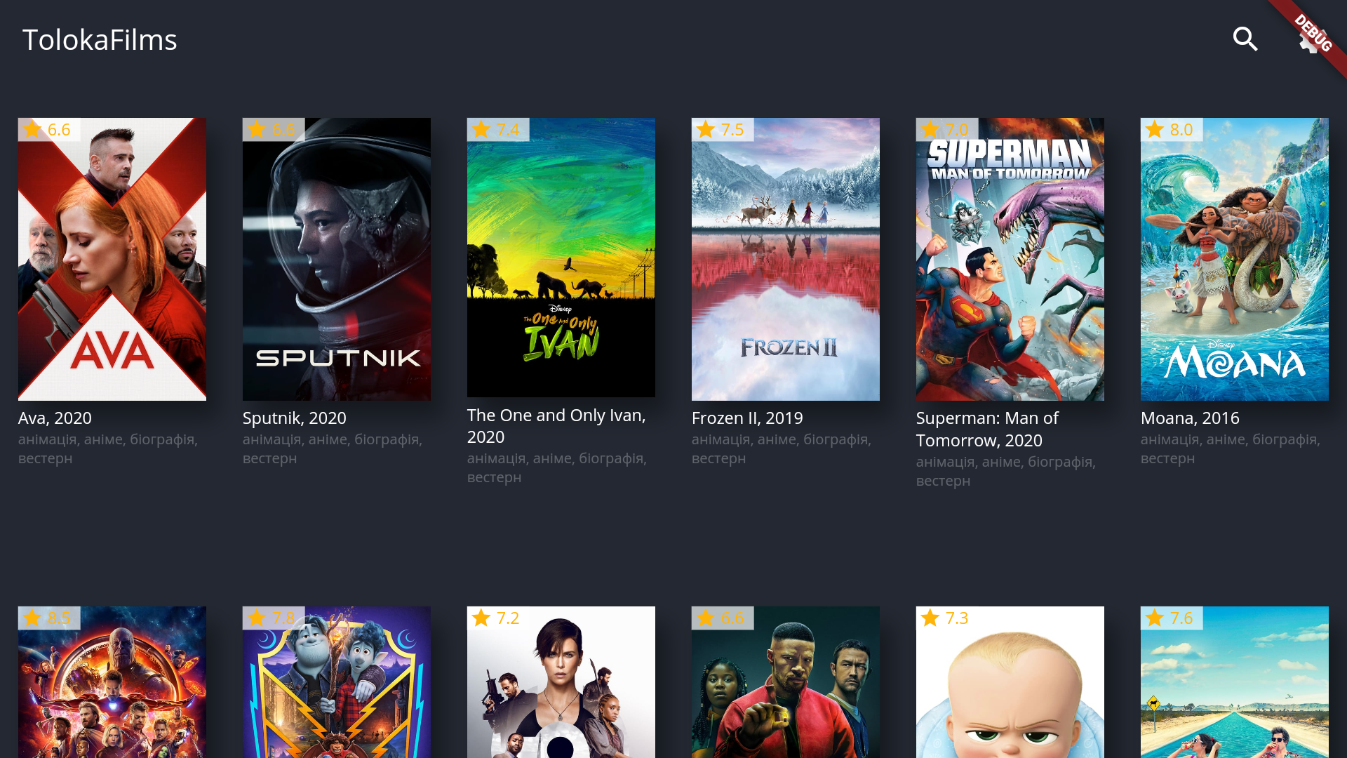Open the Moana movie poster
Viewport: 1347px width, 758px height.
pos(1235,259)
